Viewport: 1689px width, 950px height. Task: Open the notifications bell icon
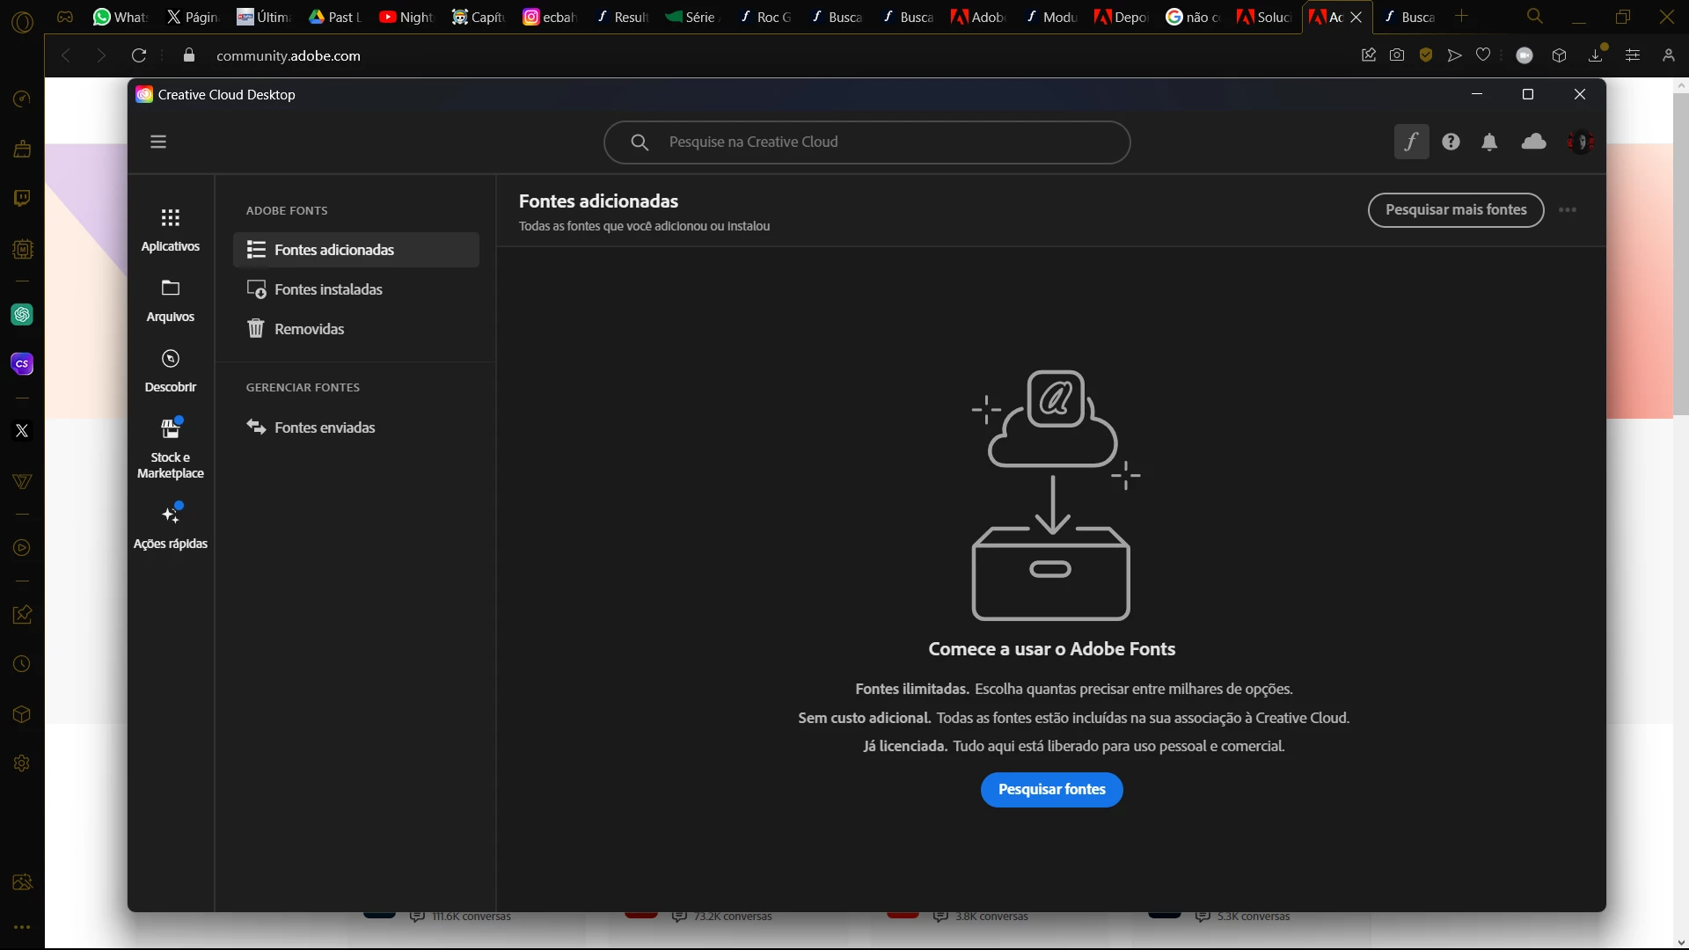coord(1489,142)
